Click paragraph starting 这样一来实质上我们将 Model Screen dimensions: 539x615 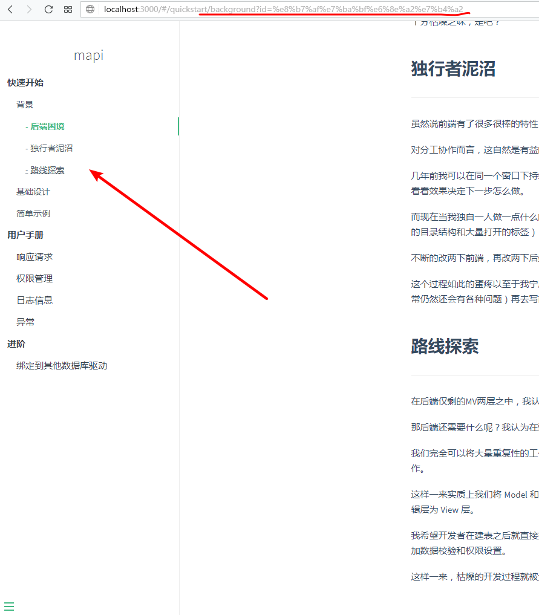click(x=475, y=502)
